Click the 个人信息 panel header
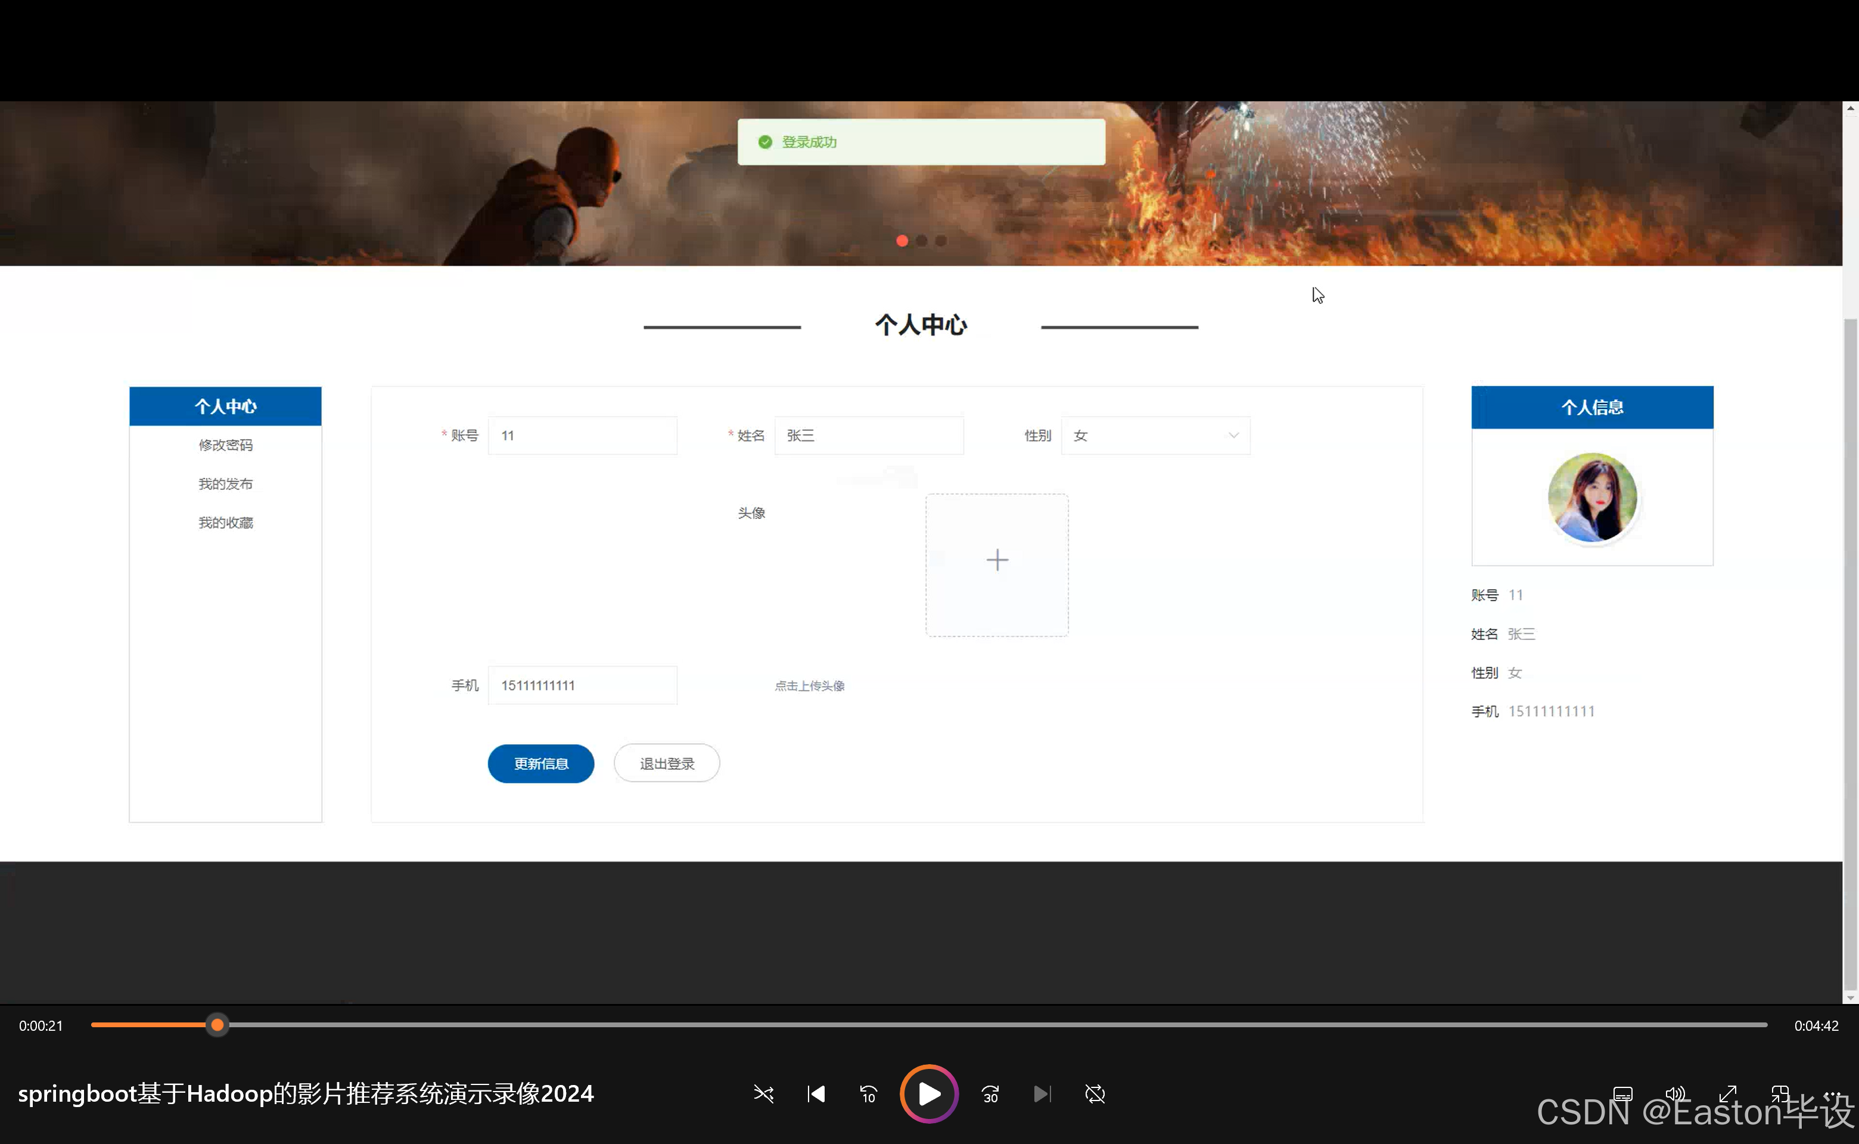The height and width of the screenshot is (1144, 1859). pyautogui.click(x=1592, y=408)
